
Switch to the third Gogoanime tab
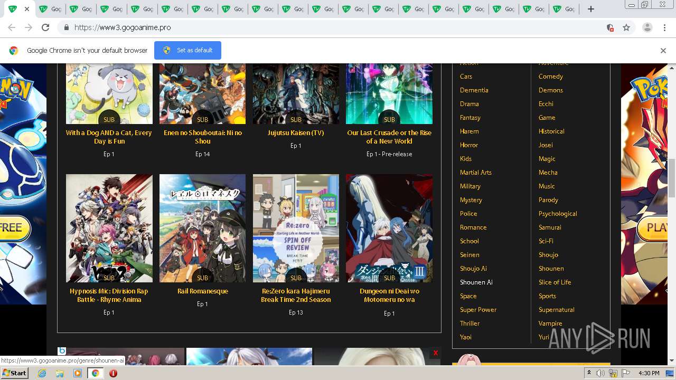(81, 9)
